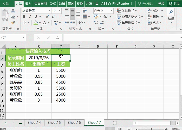Click the 登录 sign-in button
182x130 pixels.
click(161, 4)
